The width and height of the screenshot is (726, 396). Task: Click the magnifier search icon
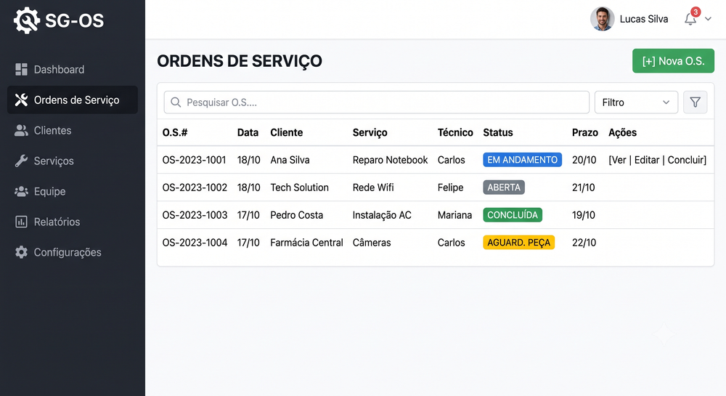tap(176, 102)
